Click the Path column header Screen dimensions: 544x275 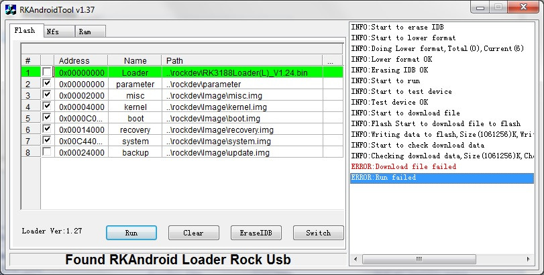click(x=242, y=60)
